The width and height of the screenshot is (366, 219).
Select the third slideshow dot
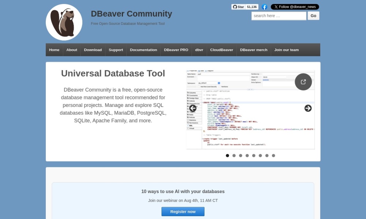(x=240, y=155)
